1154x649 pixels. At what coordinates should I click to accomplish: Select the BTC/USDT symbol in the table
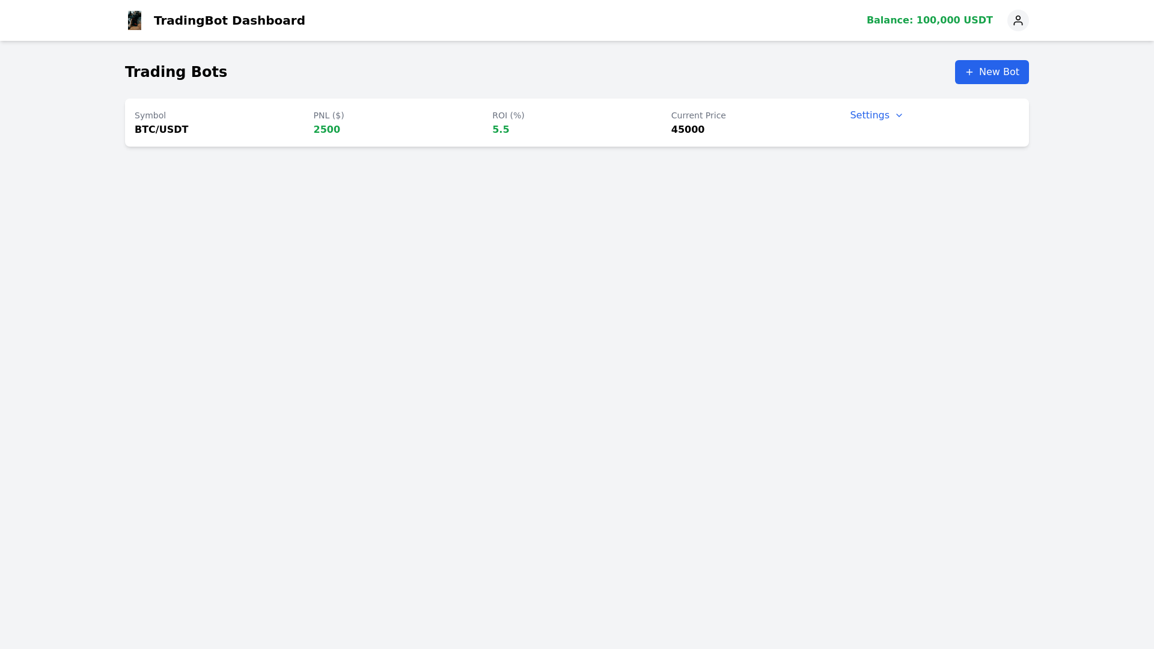click(x=161, y=129)
